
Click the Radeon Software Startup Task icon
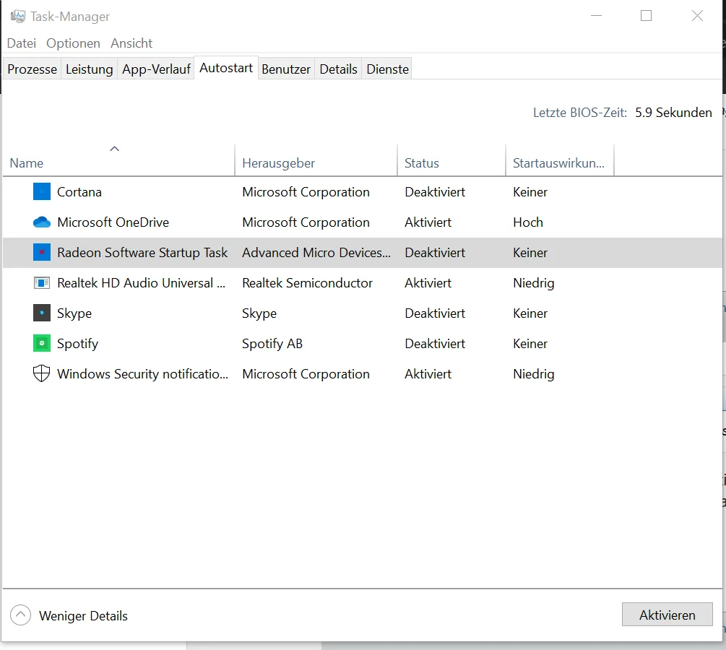coord(42,252)
